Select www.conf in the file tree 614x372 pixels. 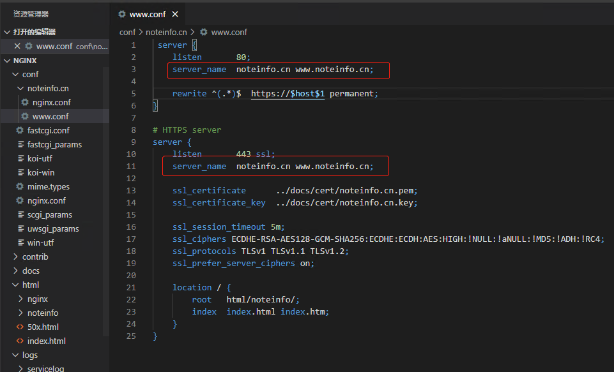50,117
